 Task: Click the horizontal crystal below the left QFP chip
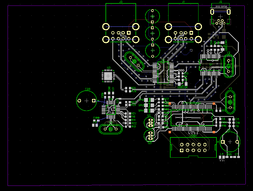(110, 129)
